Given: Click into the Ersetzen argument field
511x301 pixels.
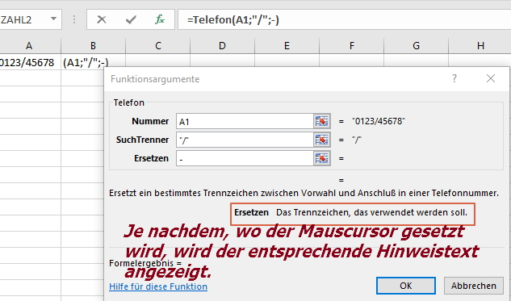Looking at the screenshot, I should tap(245, 159).
